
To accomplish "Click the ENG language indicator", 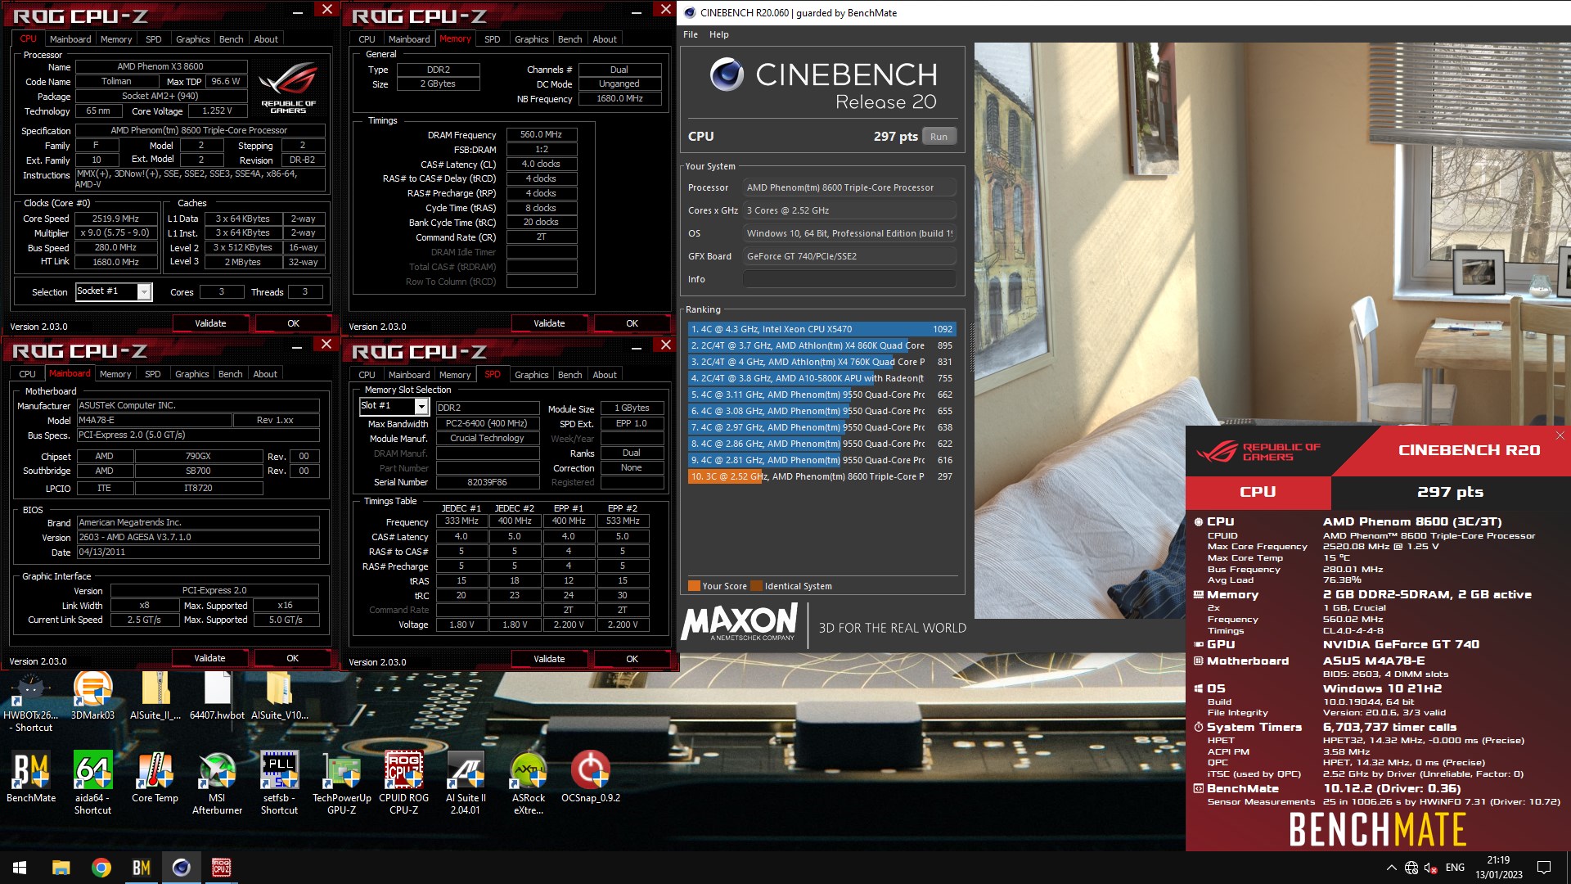I will point(1455,868).
